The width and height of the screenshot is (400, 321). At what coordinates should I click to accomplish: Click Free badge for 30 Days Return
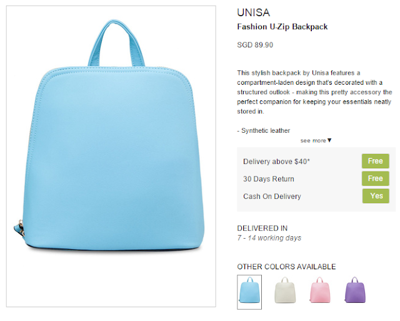375,178
